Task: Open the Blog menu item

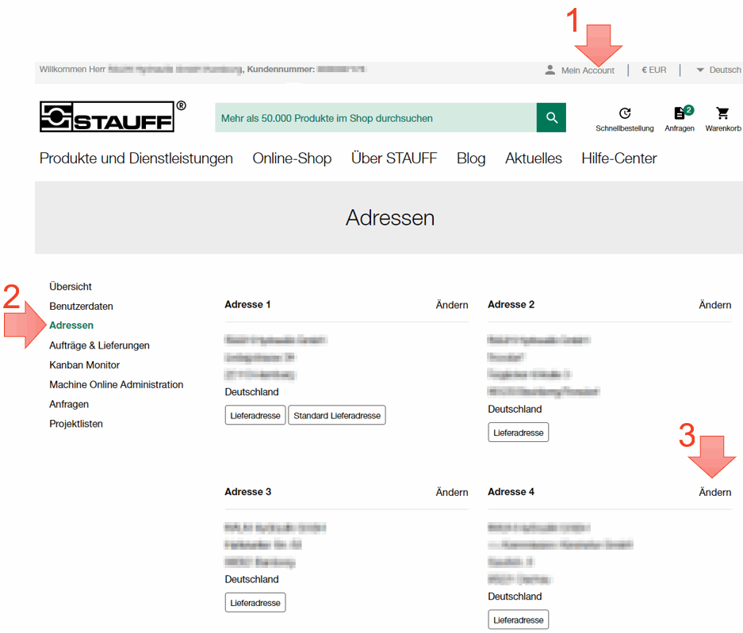Action: coord(471,158)
